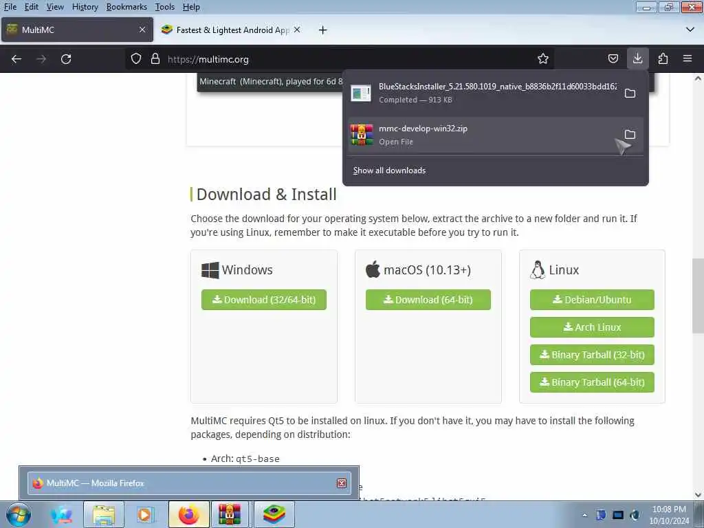
Task: Reload the current multimc.org page
Action: tap(66, 59)
